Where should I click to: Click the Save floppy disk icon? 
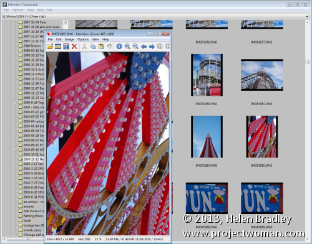(x=66, y=47)
